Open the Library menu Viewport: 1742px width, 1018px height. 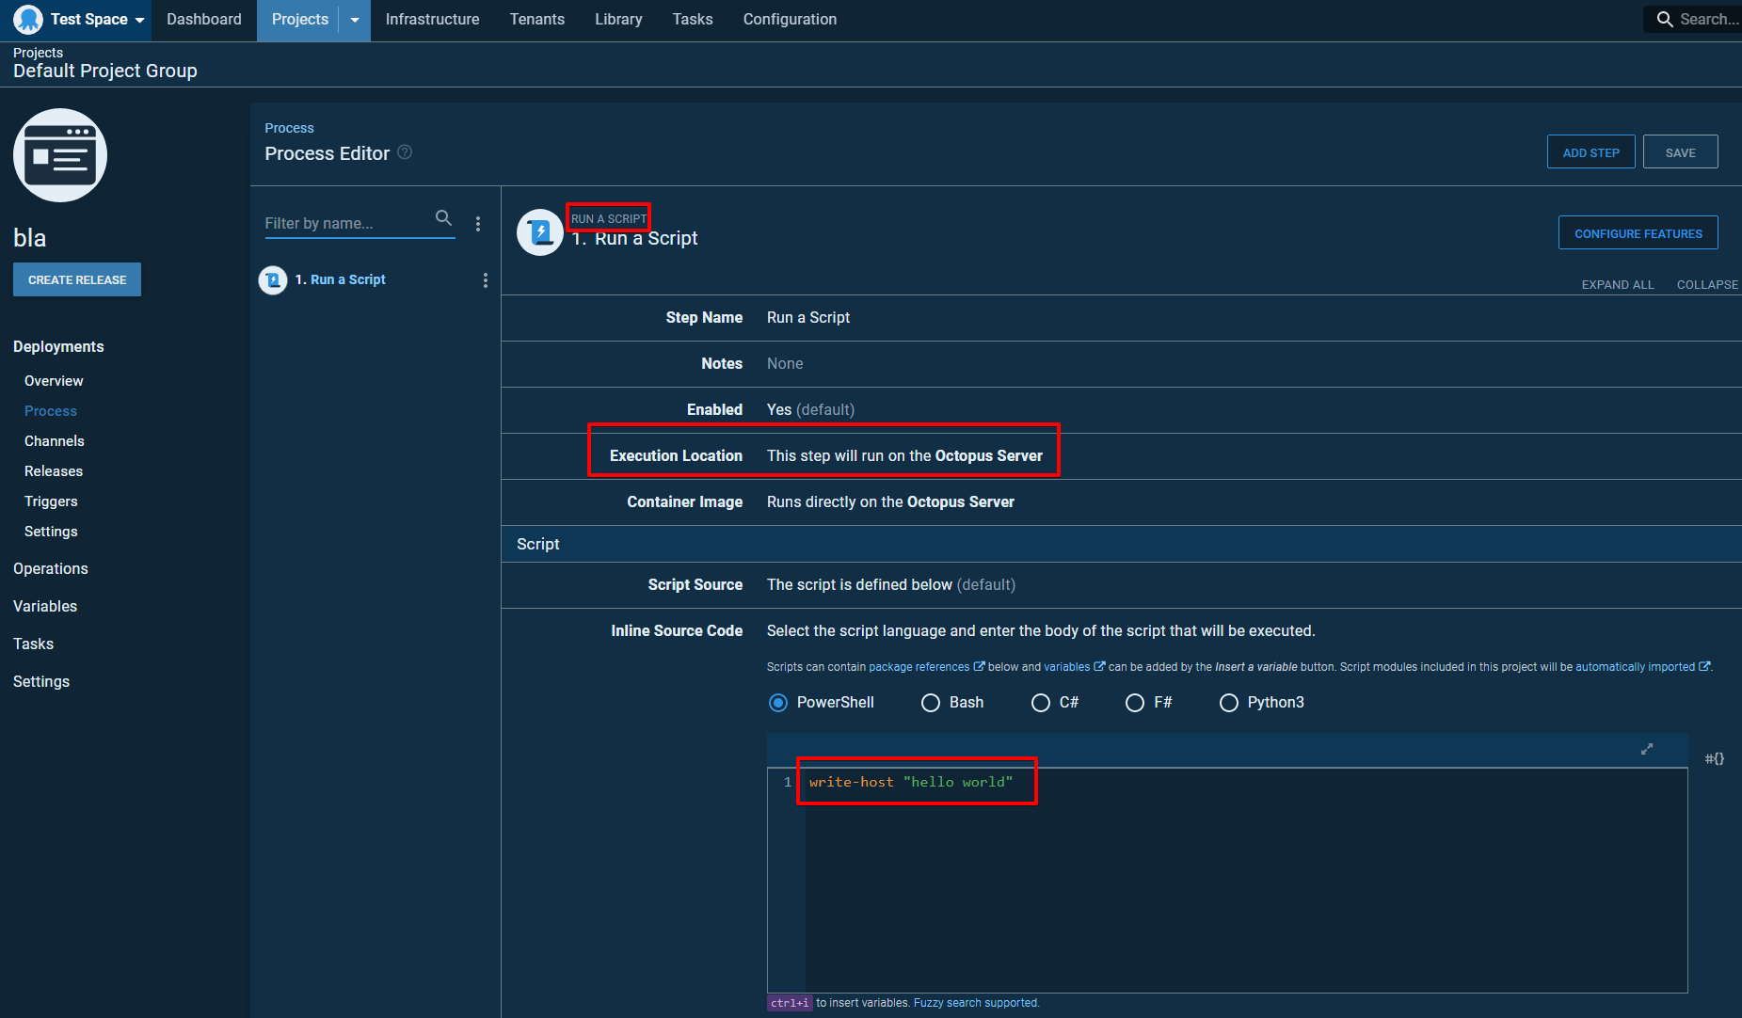(618, 19)
